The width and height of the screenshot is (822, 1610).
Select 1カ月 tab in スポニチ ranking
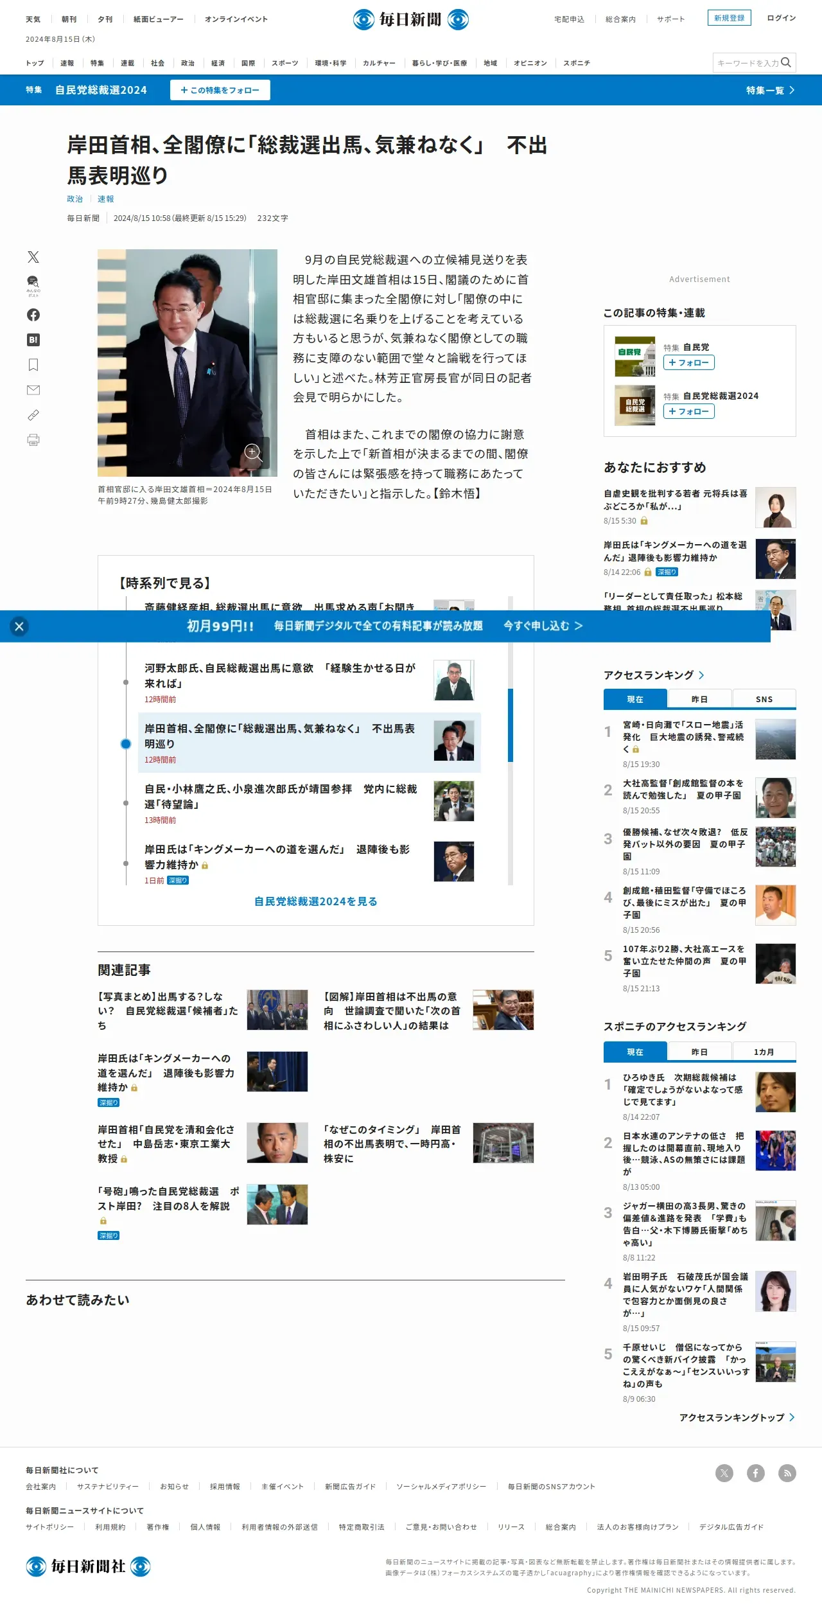(x=764, y=1052)
